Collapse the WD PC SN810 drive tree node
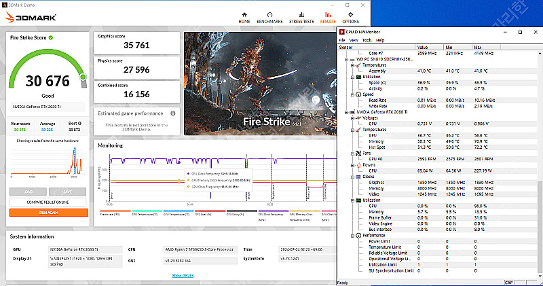The height and width of the screenshot is (286, 543). point(346,59)
